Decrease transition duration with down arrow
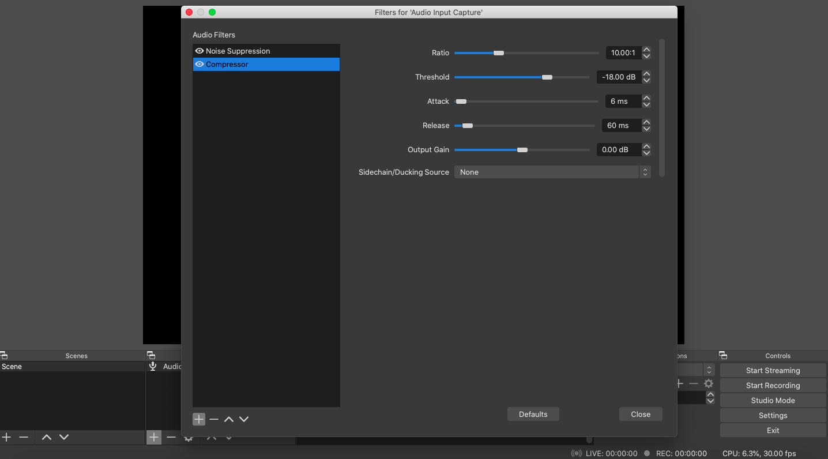 710,401
